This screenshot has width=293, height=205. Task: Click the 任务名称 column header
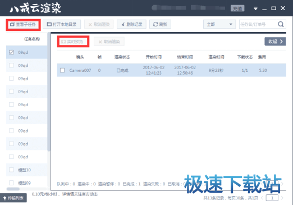[x=32, y=39]
